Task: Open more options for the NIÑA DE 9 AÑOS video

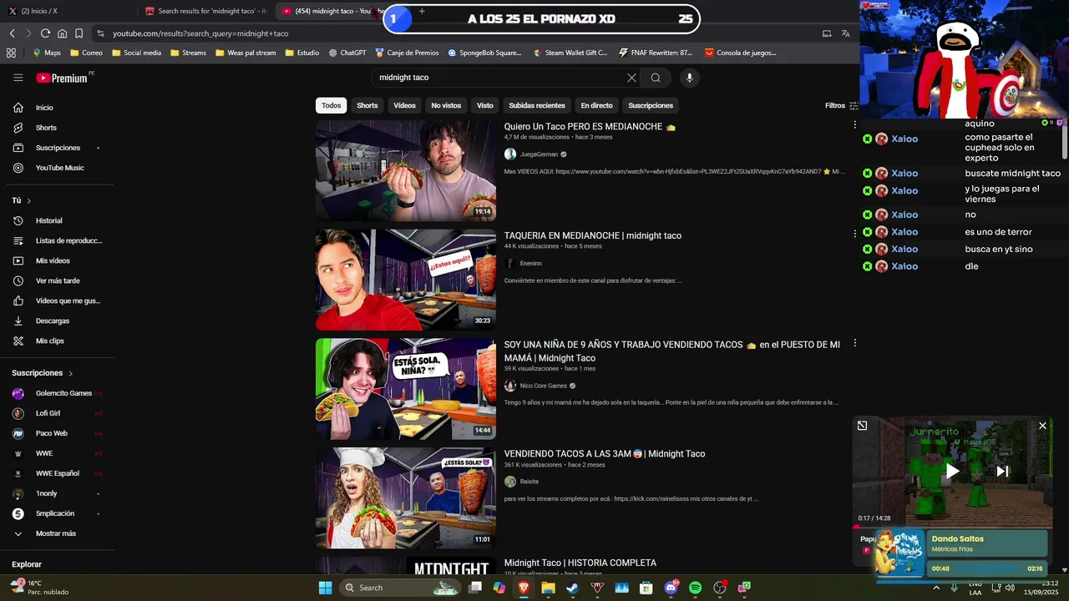Action: (854, 343)
